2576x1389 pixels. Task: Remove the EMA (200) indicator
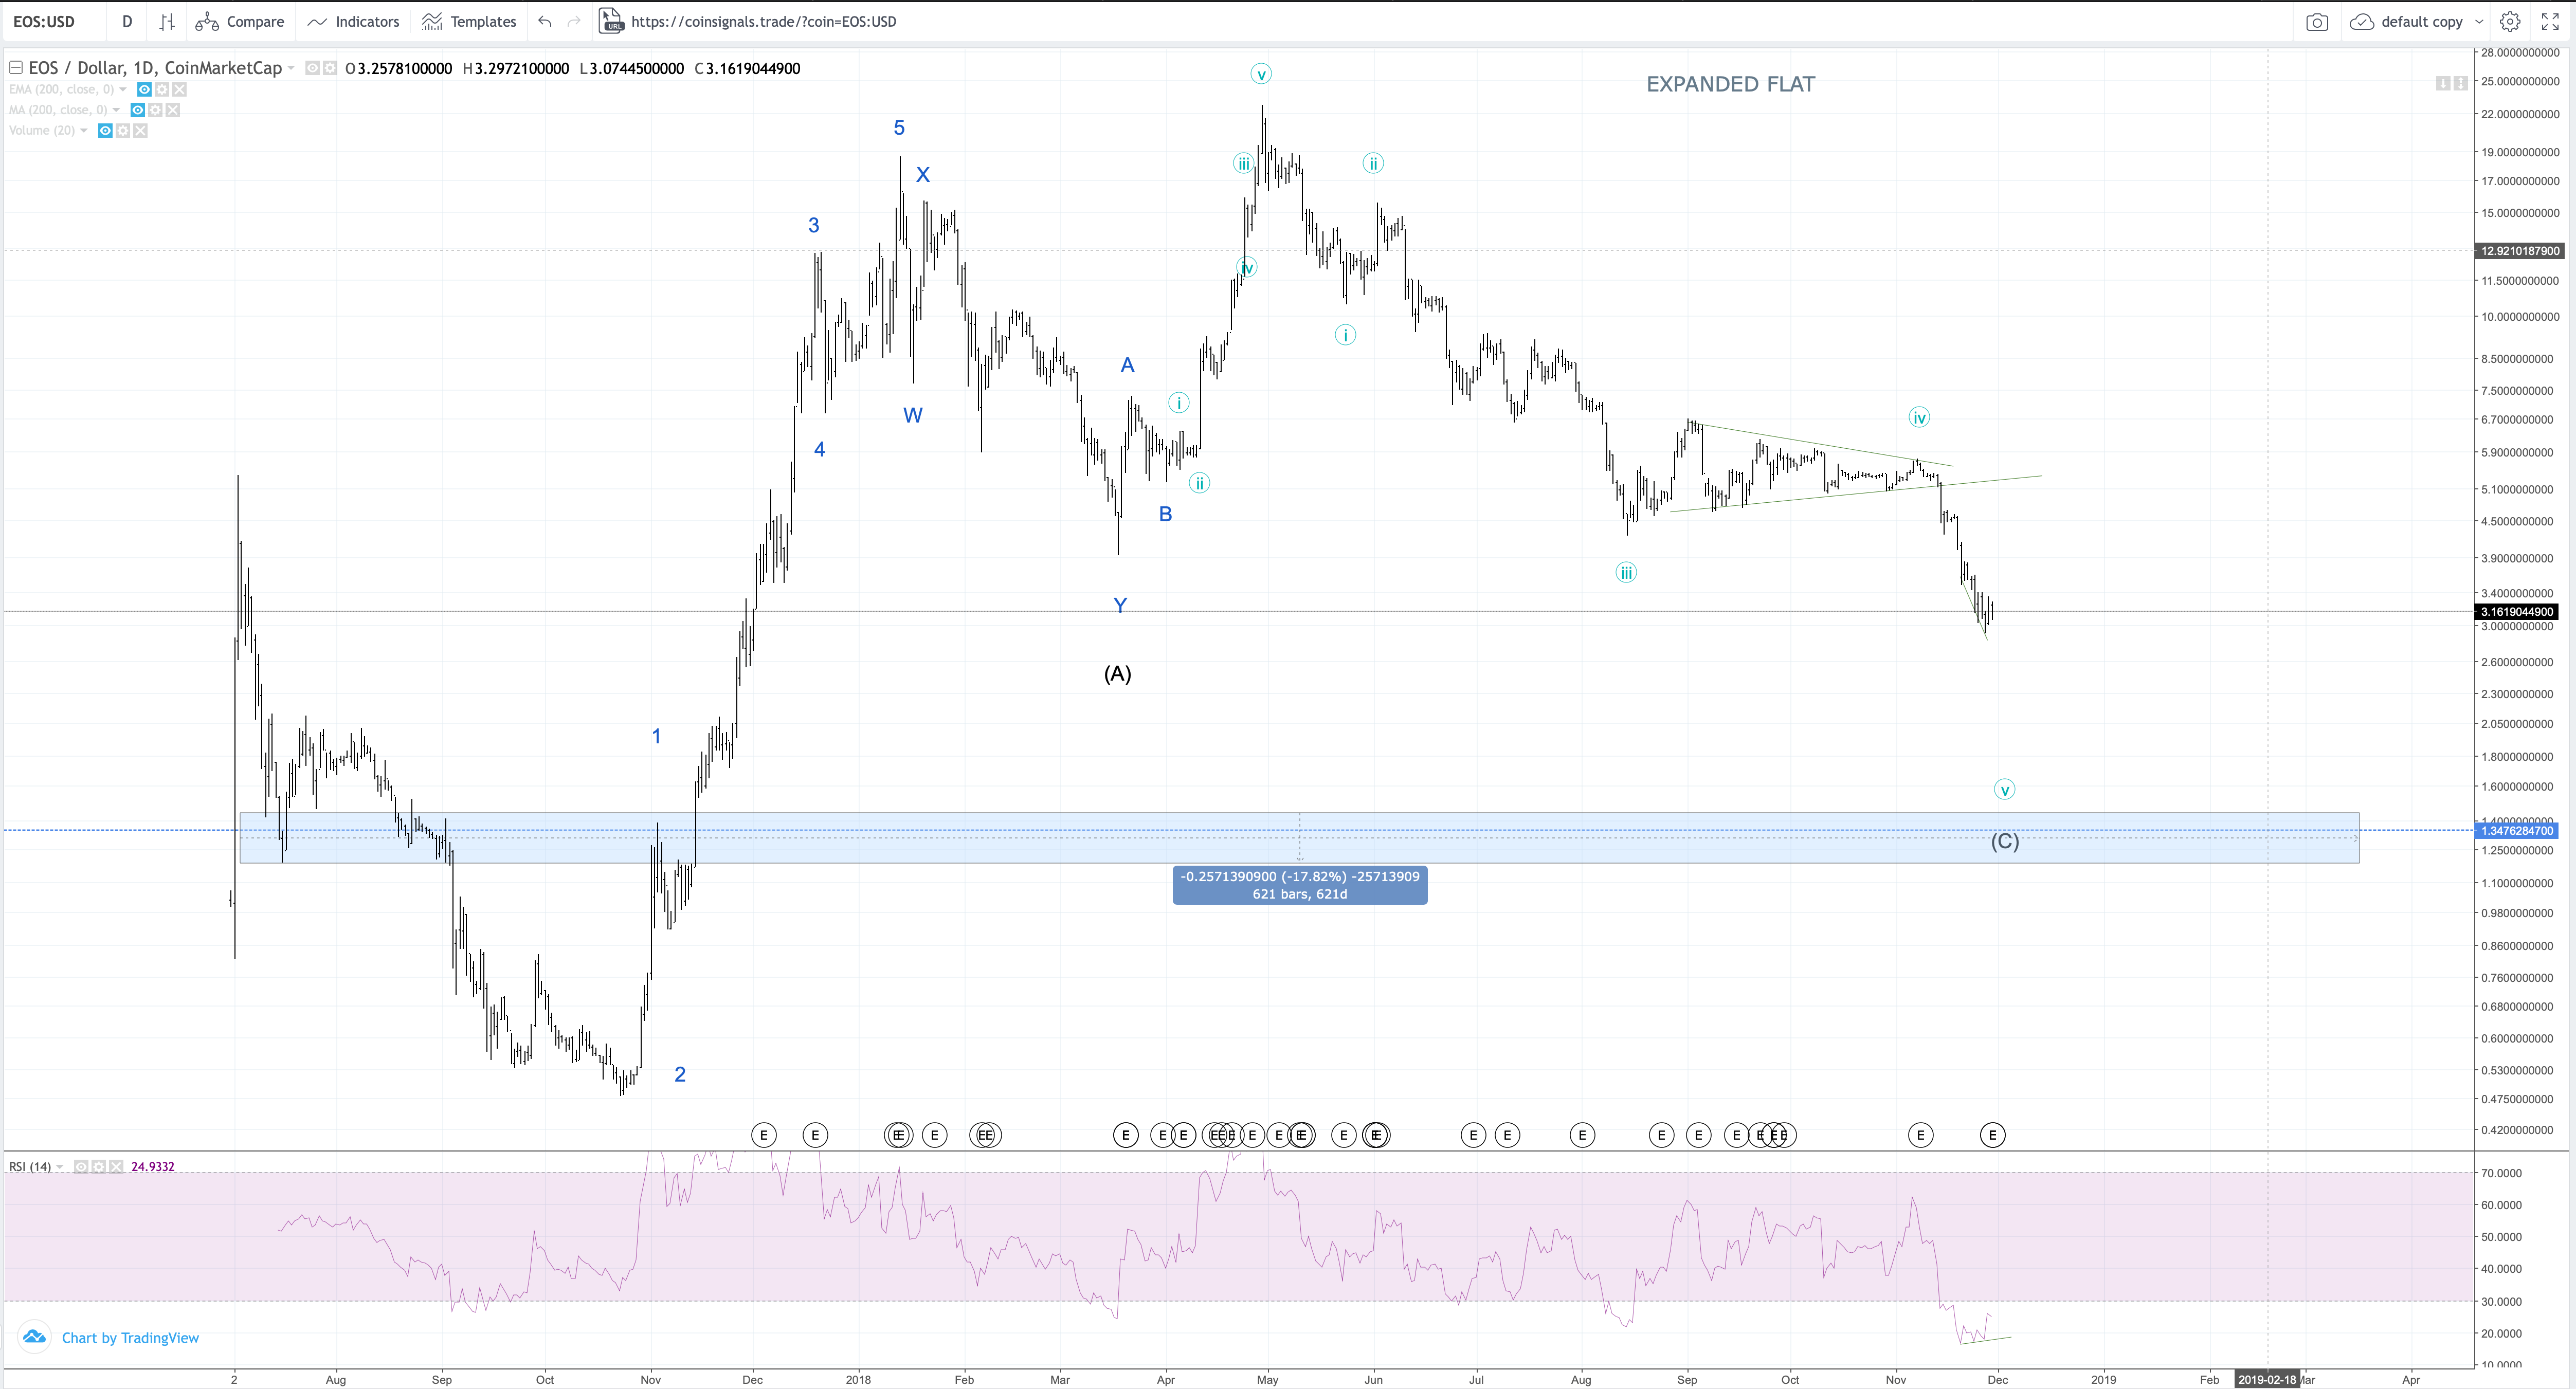click(x=179, y=89)
